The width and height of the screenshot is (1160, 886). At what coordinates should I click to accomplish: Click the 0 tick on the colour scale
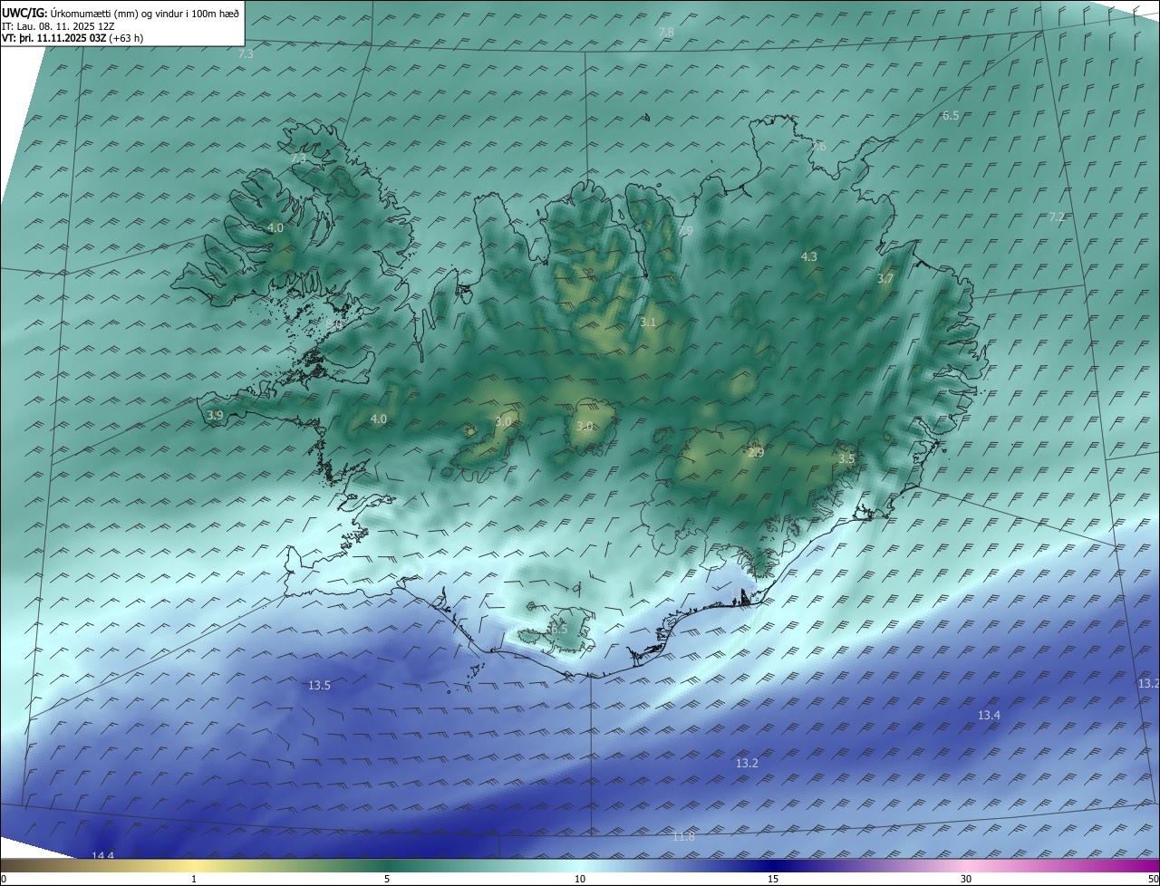point(4,879)
